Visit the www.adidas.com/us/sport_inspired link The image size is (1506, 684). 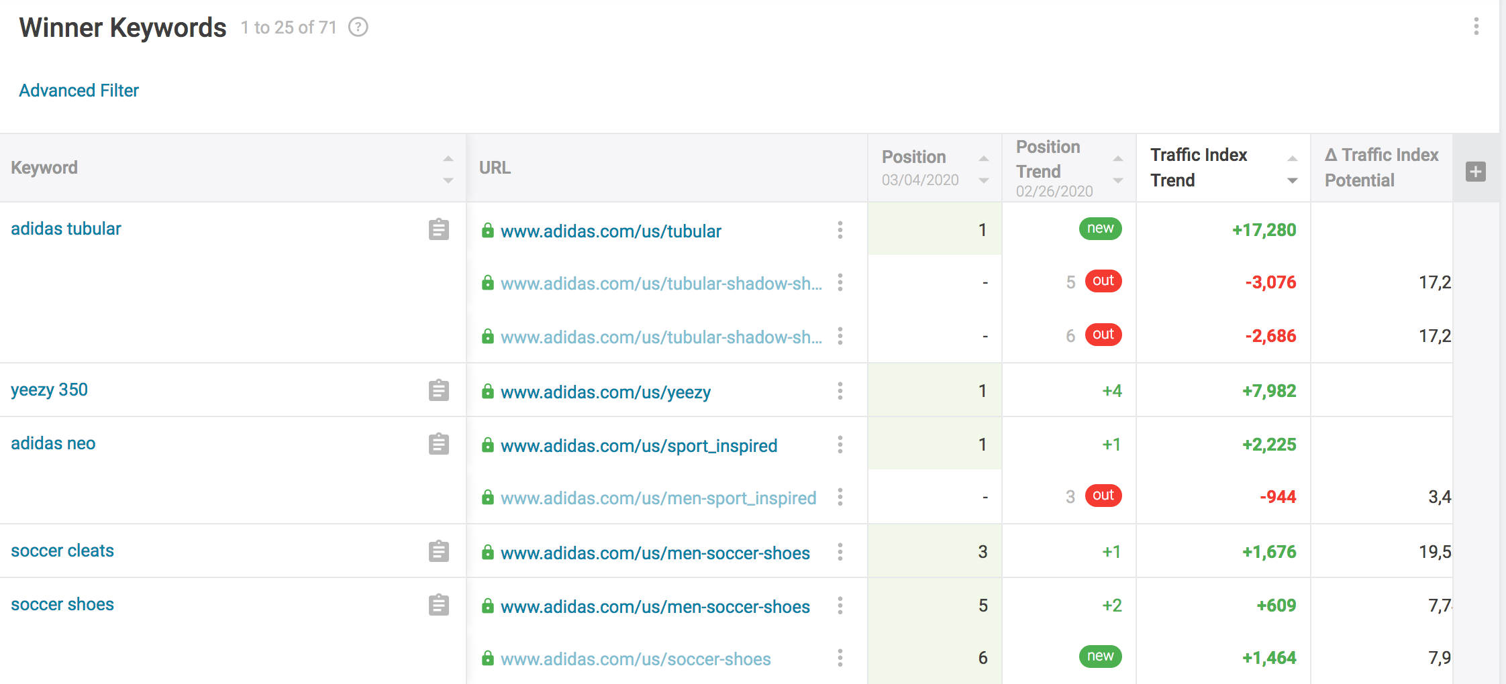click(x=639, y=446)
